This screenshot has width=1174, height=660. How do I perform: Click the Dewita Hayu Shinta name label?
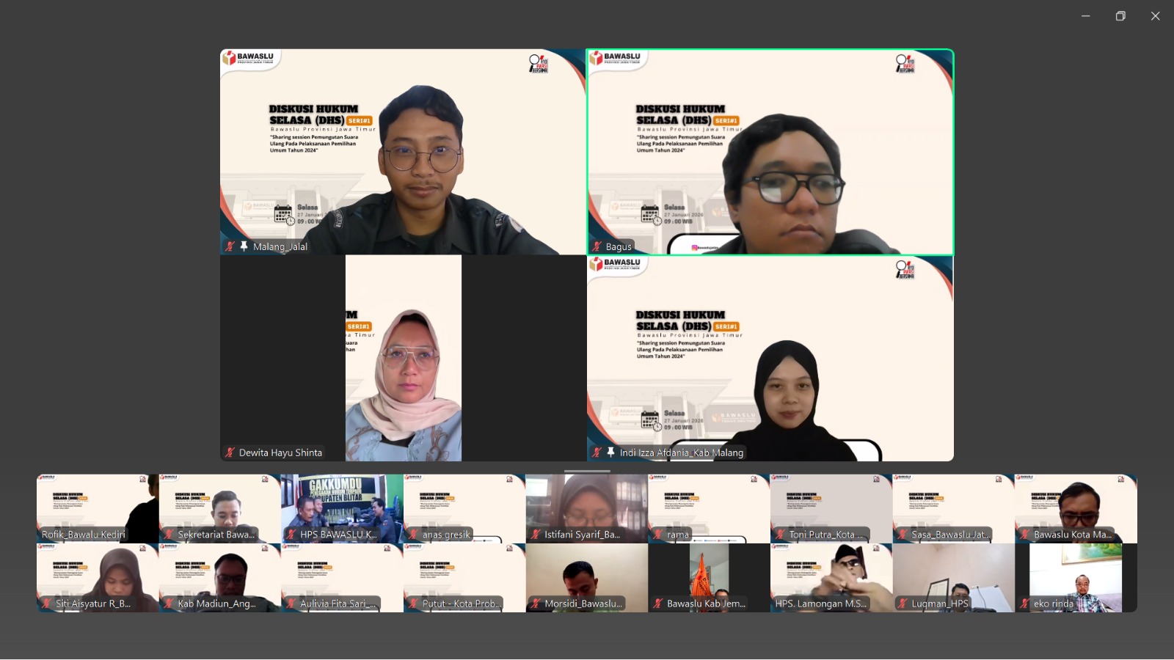(280, 452)
